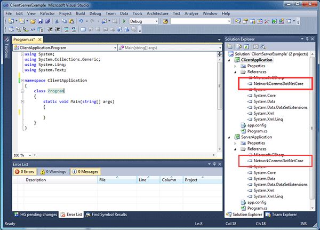Select NetworkCommsDotNetCore under ClientApplication References
Image resolution: width=320 pixels, height=230 pixels.
point(278,84)
